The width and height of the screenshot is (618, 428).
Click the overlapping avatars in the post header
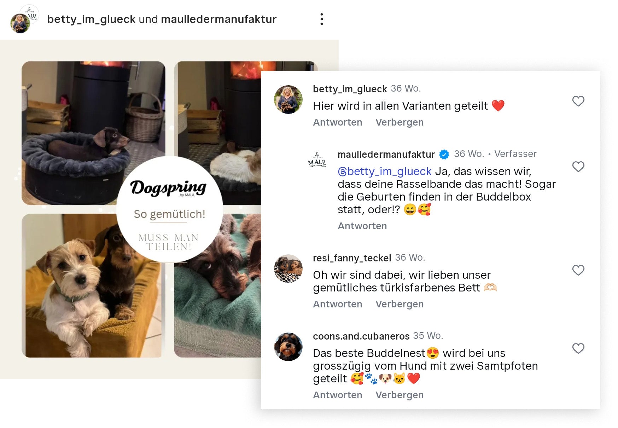click(x=24, y=19)
